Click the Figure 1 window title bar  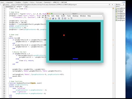pyautogui.click(x=75, y=14)
